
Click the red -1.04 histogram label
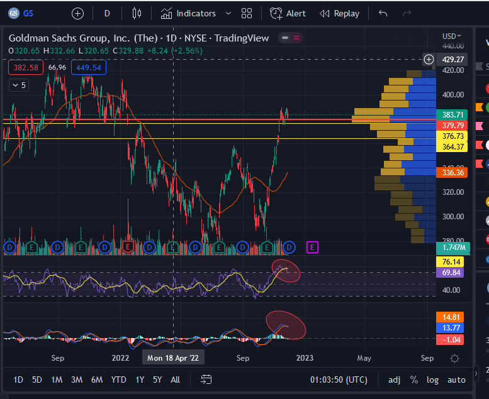450,339
